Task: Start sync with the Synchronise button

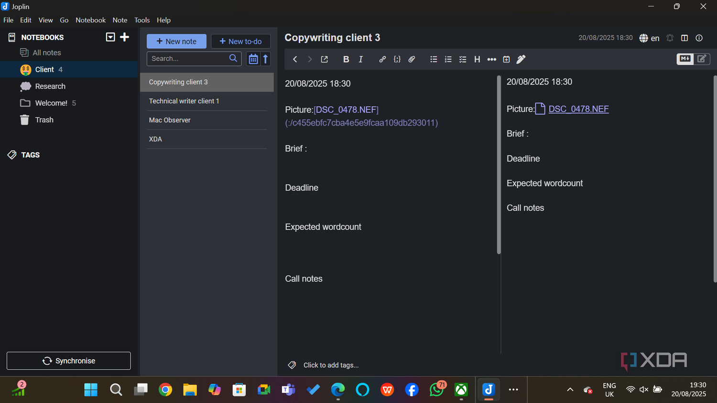Action: pos(69,361)
